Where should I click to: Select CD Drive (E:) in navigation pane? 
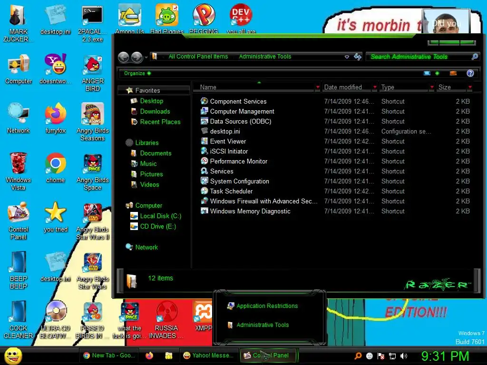(x=158, y=227)
